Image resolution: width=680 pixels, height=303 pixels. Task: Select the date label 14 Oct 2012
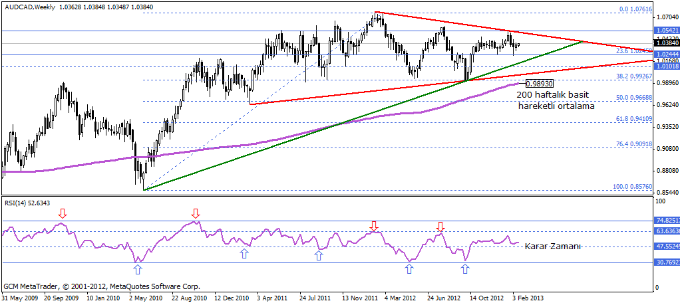486,298
